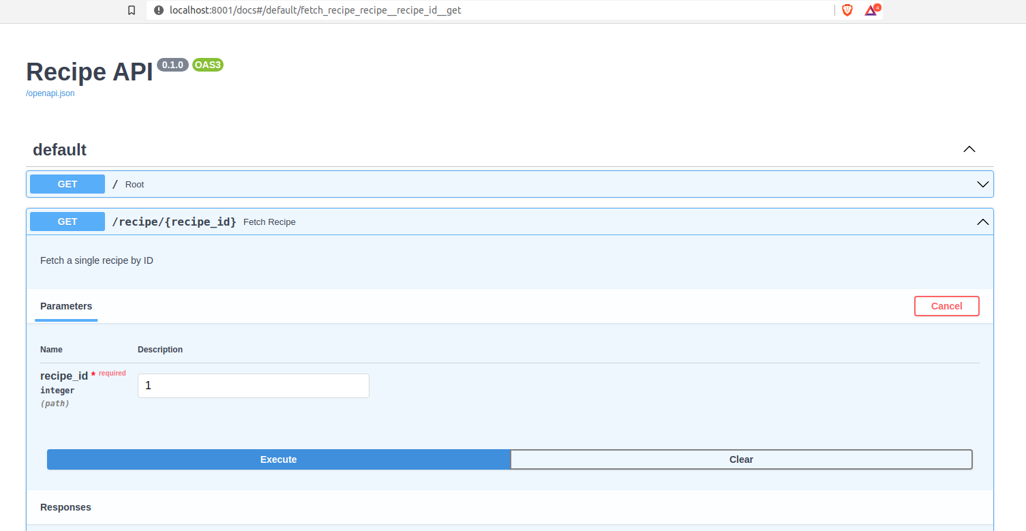This screenshot has height=531, width=1026.
Task: Click the OAS3 badge
Action: 207,65
